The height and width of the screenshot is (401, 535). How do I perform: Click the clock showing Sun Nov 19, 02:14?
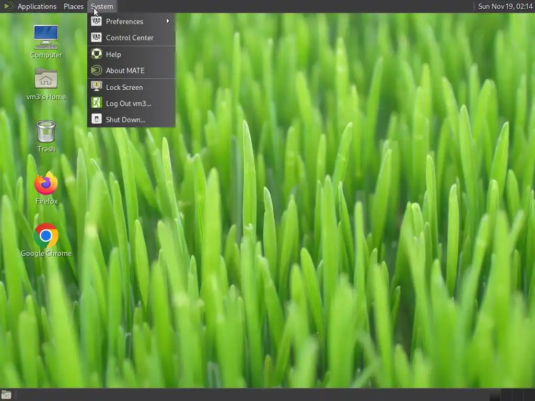pos(505,6)
